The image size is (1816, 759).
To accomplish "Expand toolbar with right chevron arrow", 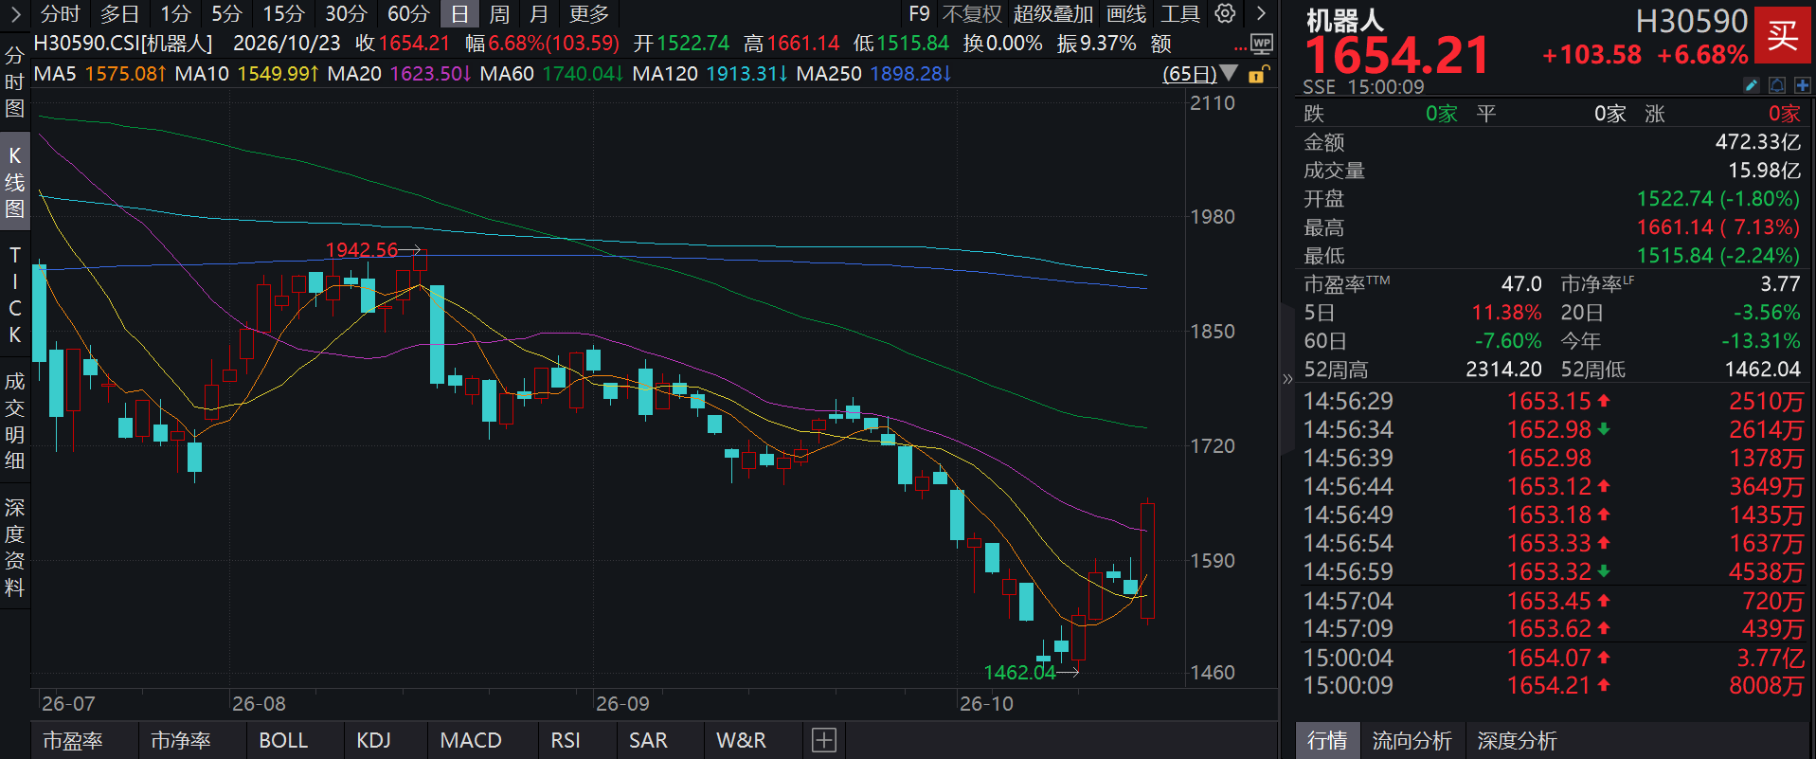I will [1261, 13].
